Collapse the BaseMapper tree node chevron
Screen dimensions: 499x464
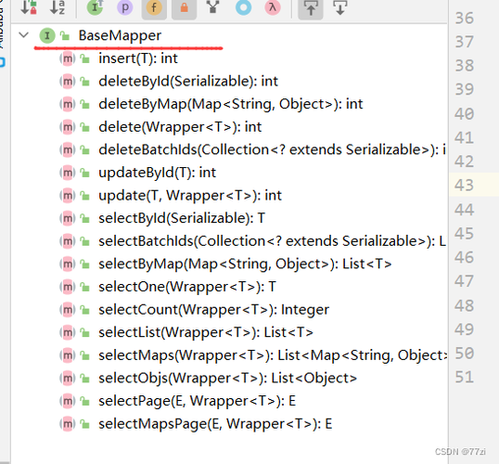coord(24,34)
